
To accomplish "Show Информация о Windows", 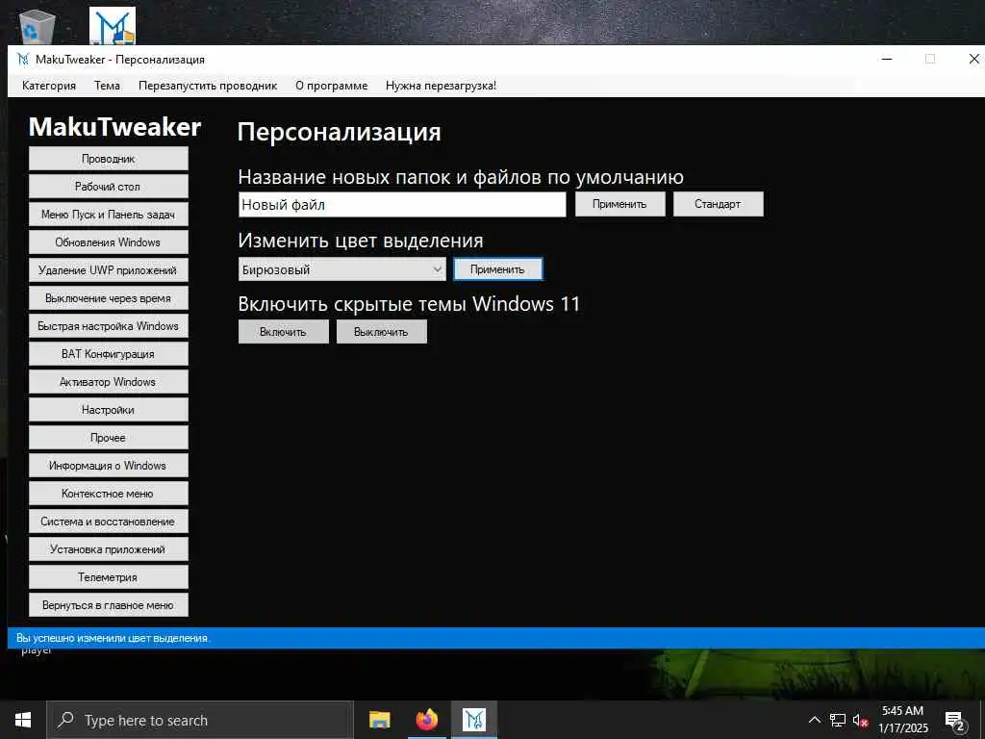I will pos(108,466).
